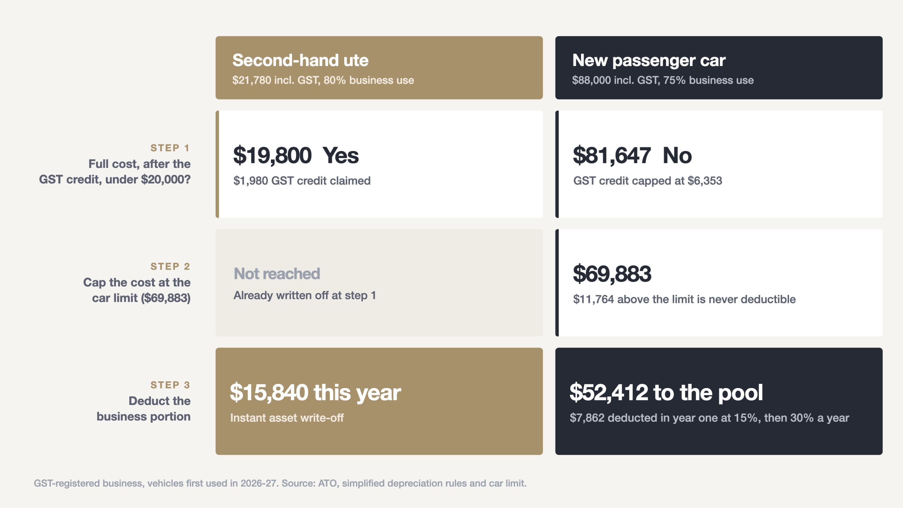Click the STEP 1 label

[170, 148]
